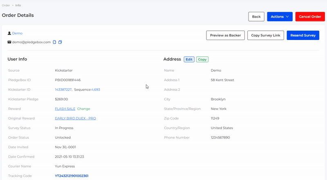Go to Order in the breadcrumb
Screen dimensions: 327x180
click(6, 5)
